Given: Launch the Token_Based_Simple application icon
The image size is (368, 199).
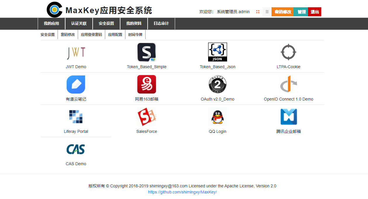Looking at the screenshot, I should (146, 52).
